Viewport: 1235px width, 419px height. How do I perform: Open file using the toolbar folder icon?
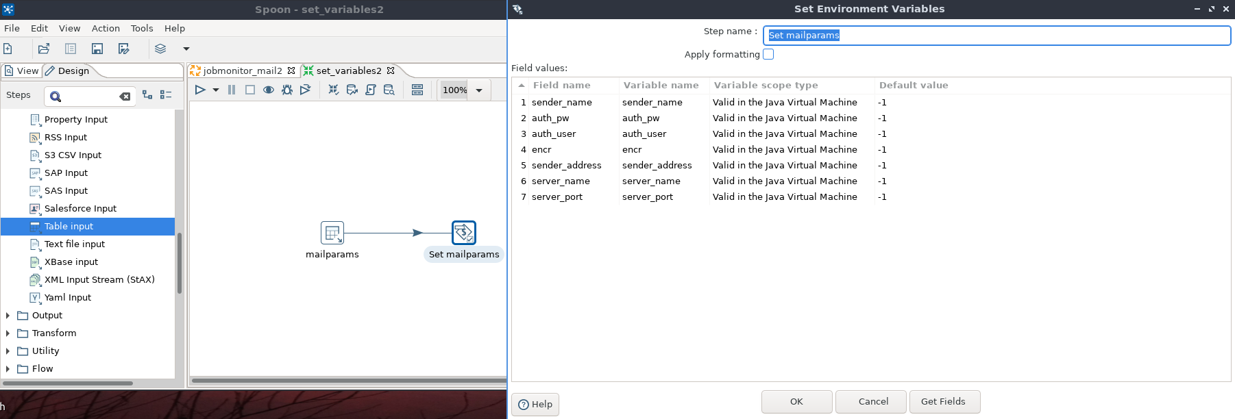pos(44,49)
